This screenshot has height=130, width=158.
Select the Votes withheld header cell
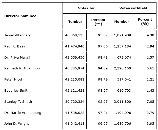133,8
